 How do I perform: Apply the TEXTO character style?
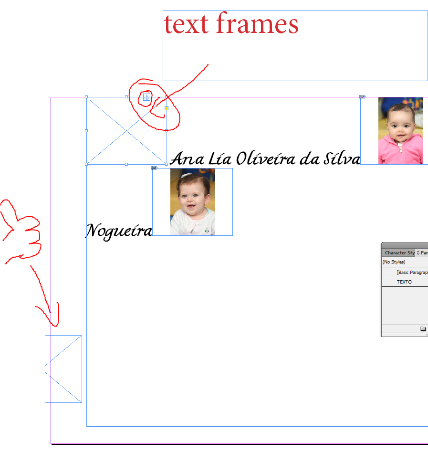[404, 282]
